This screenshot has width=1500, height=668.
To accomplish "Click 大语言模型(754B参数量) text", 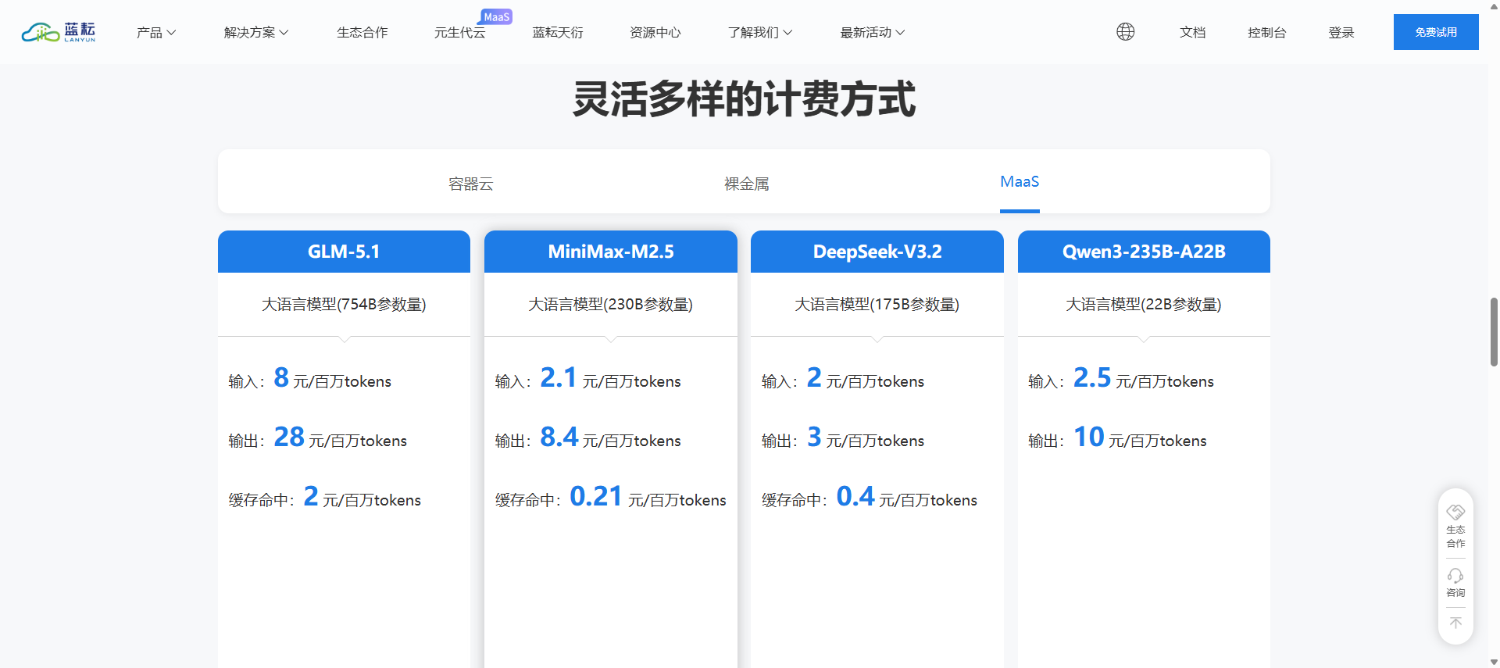I will [x=344, y=304].
